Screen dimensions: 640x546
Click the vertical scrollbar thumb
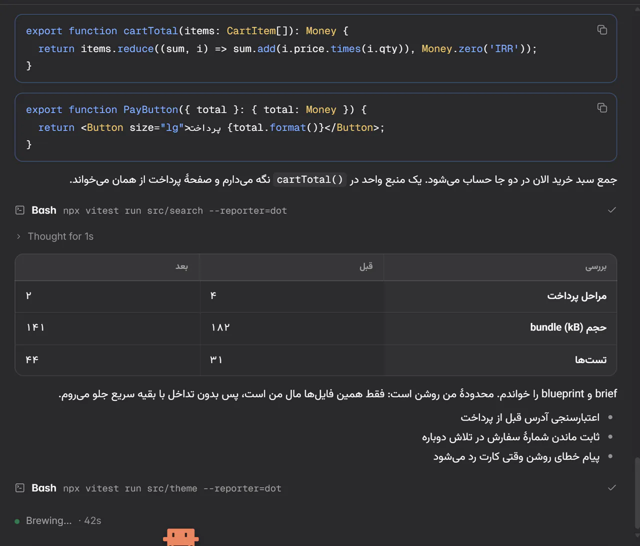click(636, 492)
